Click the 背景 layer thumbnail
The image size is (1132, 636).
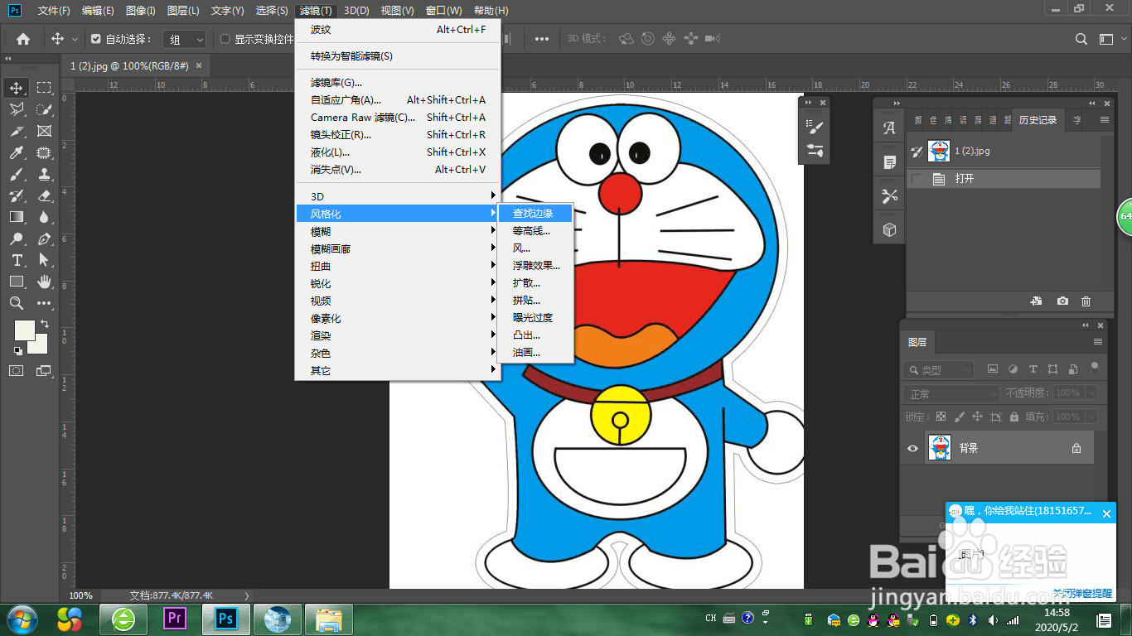[939, 448]
